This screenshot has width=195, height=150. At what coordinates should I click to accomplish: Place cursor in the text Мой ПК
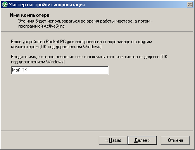point(20,70)
